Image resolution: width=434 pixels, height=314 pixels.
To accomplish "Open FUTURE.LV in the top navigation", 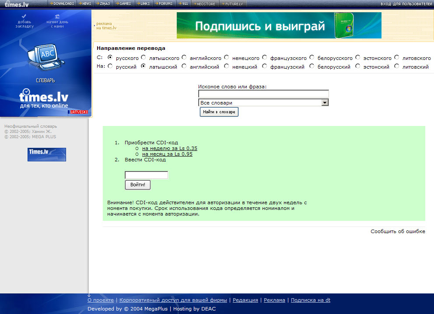I will click(x=232, y=4).
